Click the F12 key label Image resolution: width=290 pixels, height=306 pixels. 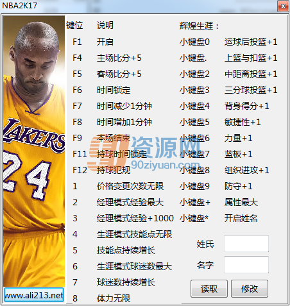coord(80,170)
